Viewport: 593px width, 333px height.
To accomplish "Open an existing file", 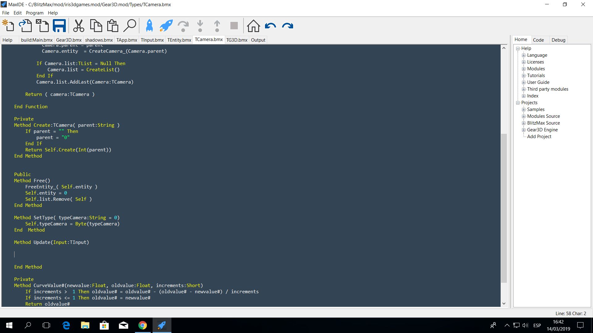I will tap(26, 26).
